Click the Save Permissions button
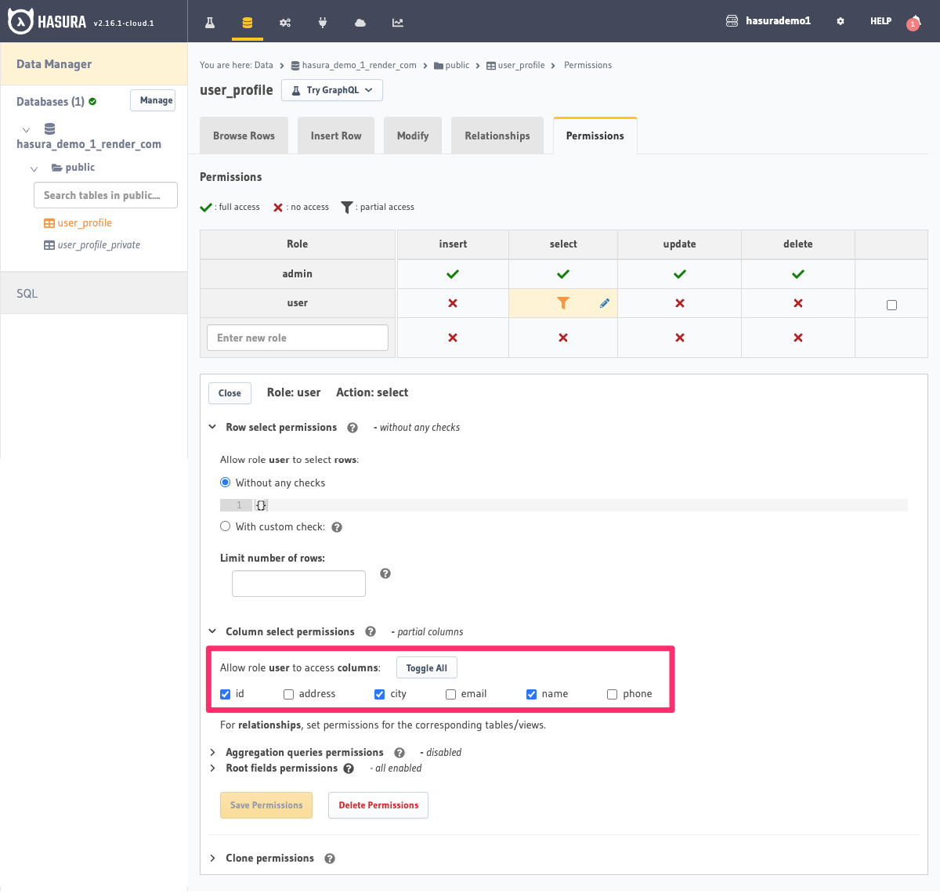Screen dimensions: 940x893 click(266, 804)
